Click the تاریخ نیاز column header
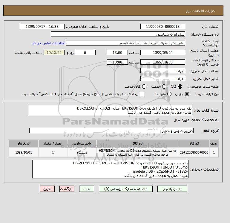The height and width of the screenshot is (223, 230). pyautogui.click(x=24, y=143)
